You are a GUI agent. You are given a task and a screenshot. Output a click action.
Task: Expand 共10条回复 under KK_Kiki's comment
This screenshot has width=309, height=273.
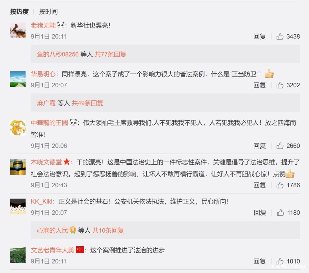click(108, 230)
